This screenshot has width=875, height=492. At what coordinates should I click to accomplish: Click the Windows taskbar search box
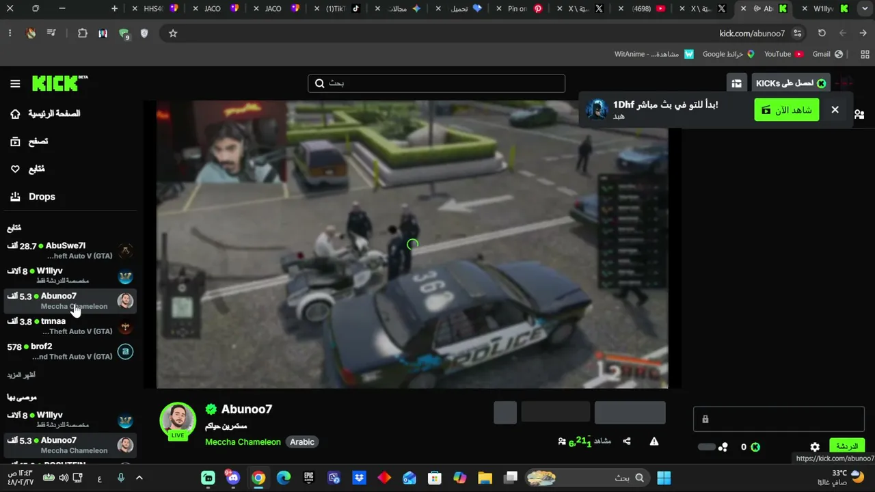588,478
